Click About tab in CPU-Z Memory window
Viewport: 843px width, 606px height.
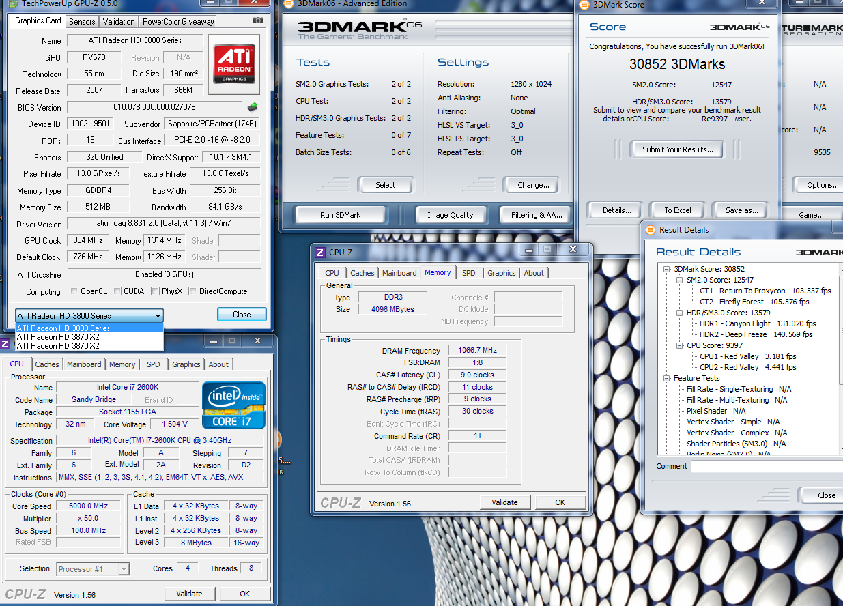coord(534,273)
